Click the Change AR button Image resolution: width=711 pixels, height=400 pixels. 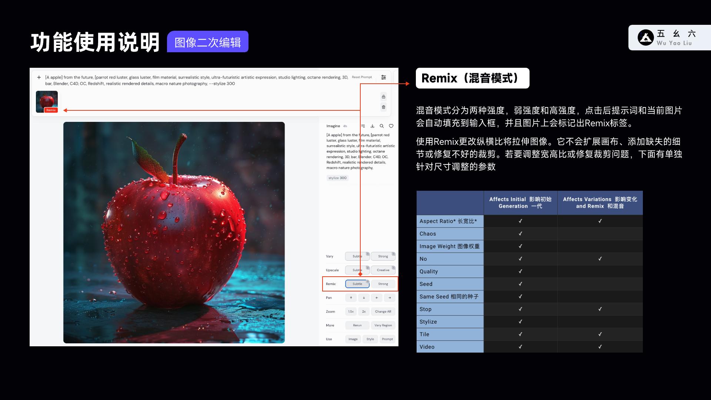point(383,311)
